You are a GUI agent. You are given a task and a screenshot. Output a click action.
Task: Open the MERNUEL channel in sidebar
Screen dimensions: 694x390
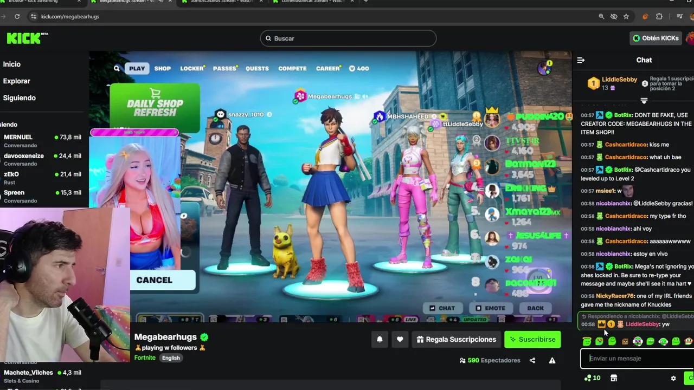tap(42, 141)
